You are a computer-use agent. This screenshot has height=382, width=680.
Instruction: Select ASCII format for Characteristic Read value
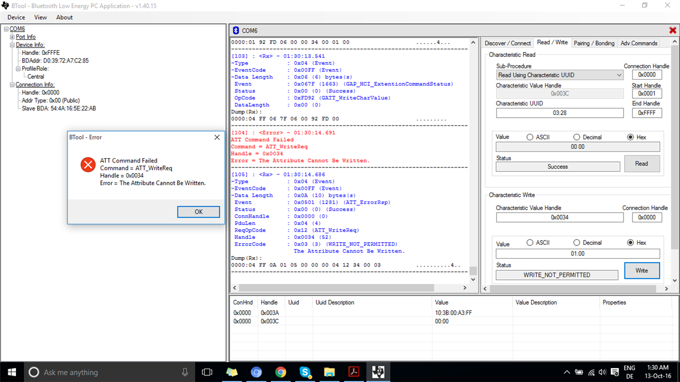tap(530, 137)
